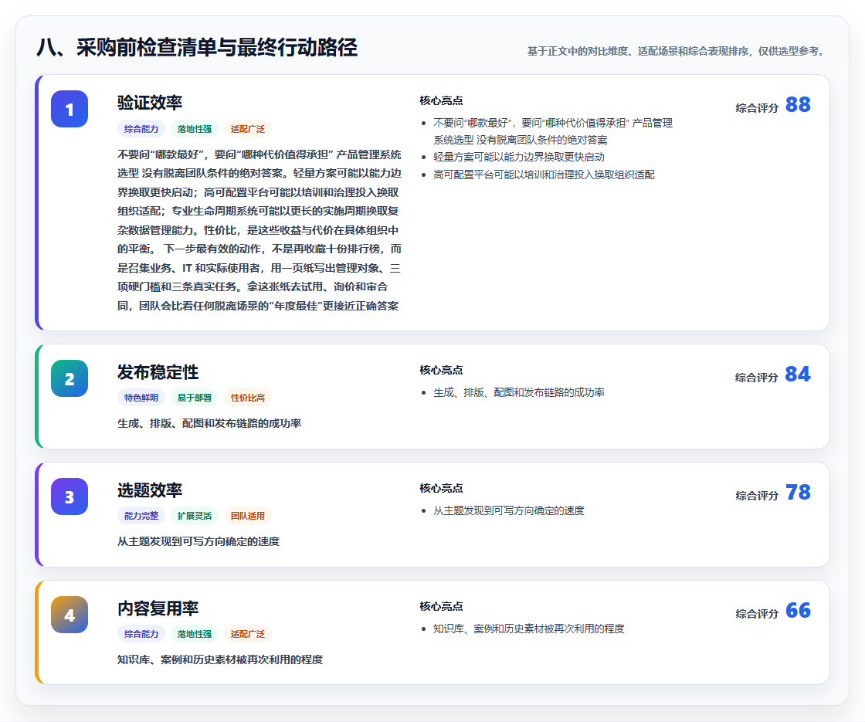Viewport: 865px width, 722px height.
Task: Click the section heading 八、采购前检查清单与最终行动路径
Action: pyautogui.click(x=197, y=47)
